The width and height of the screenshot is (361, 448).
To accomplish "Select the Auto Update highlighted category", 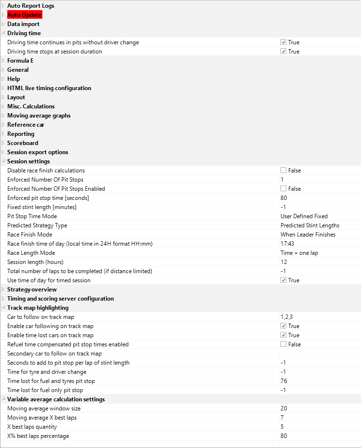I will (25, 15).
